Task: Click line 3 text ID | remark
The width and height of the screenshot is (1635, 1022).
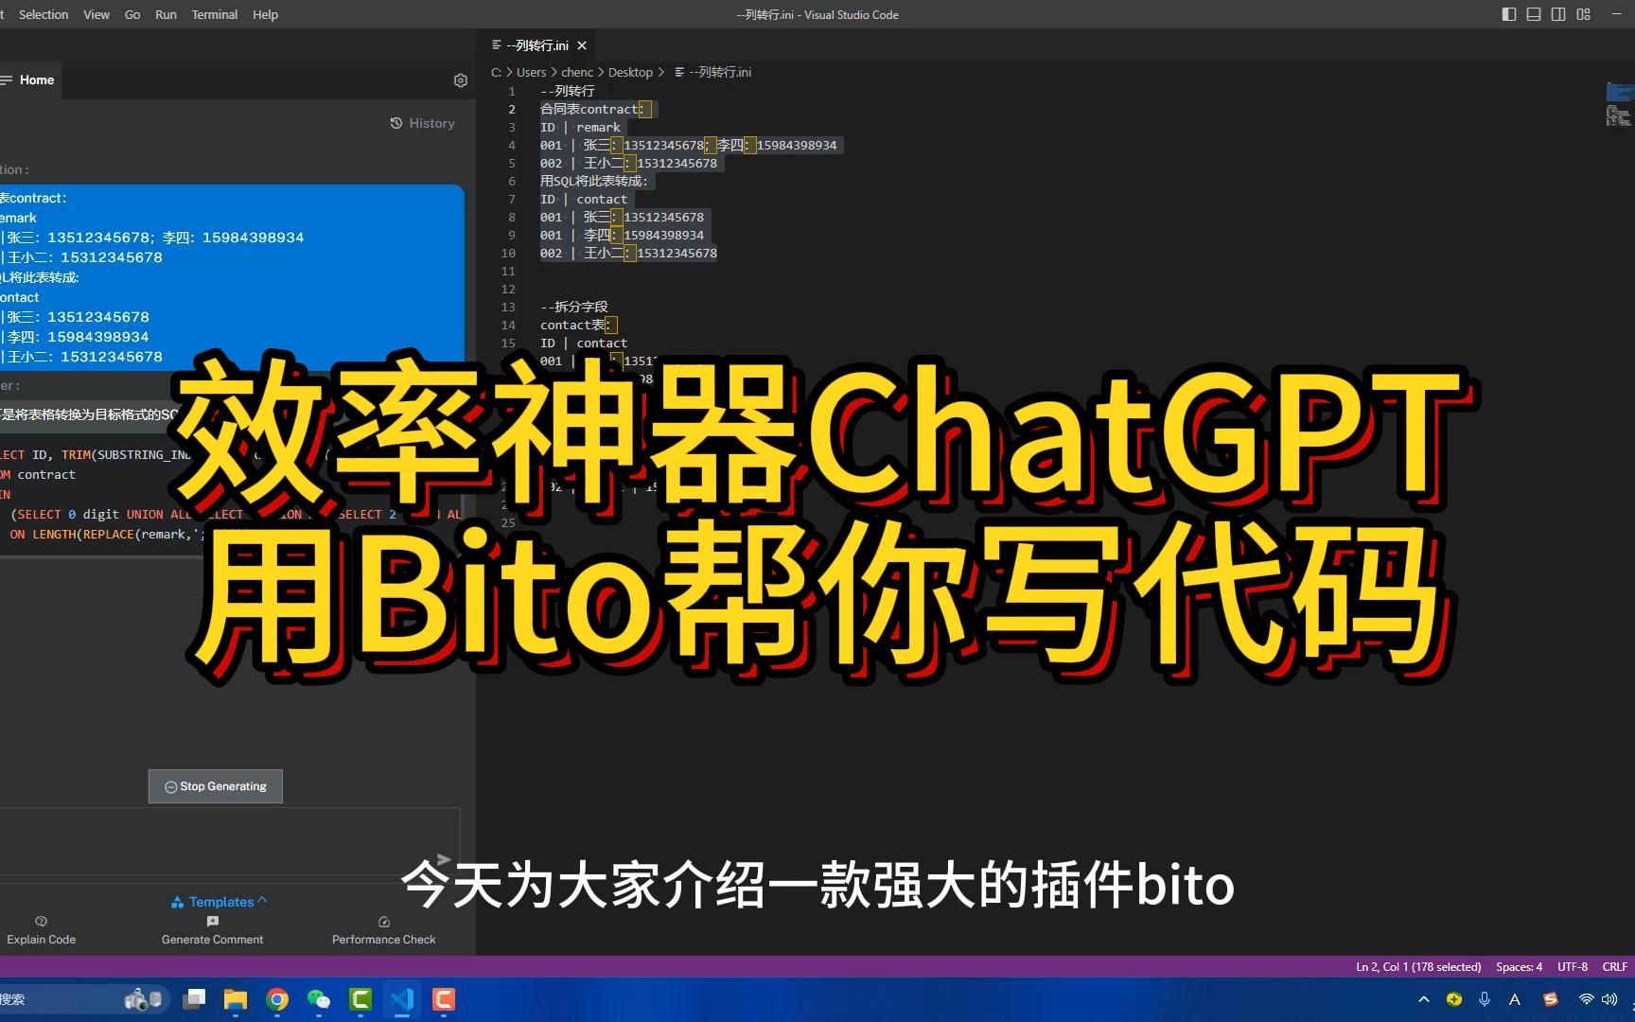Action: click(580, 127)
